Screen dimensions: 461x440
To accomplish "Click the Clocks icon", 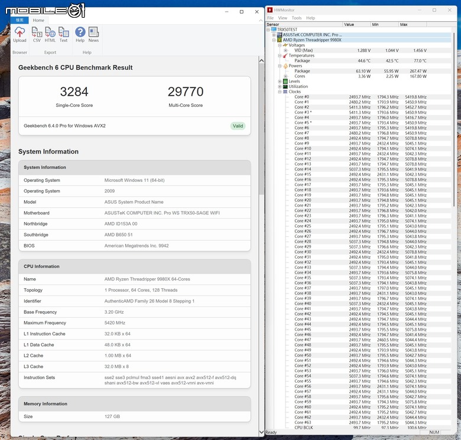I will (x=285, y=92).
